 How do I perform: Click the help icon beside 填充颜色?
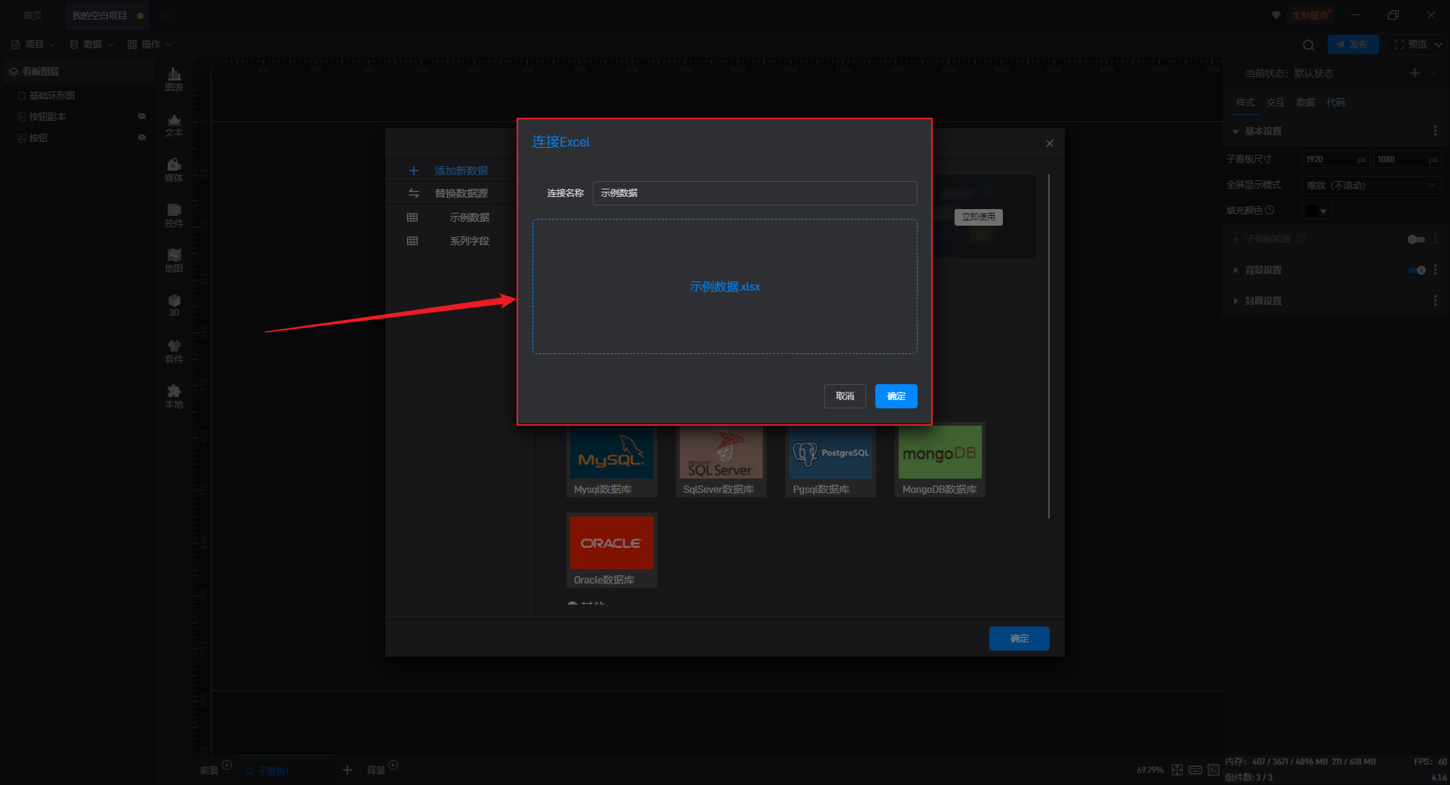click(1270, 211)
